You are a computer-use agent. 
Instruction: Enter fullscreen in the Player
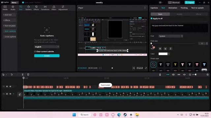[146, 68]
